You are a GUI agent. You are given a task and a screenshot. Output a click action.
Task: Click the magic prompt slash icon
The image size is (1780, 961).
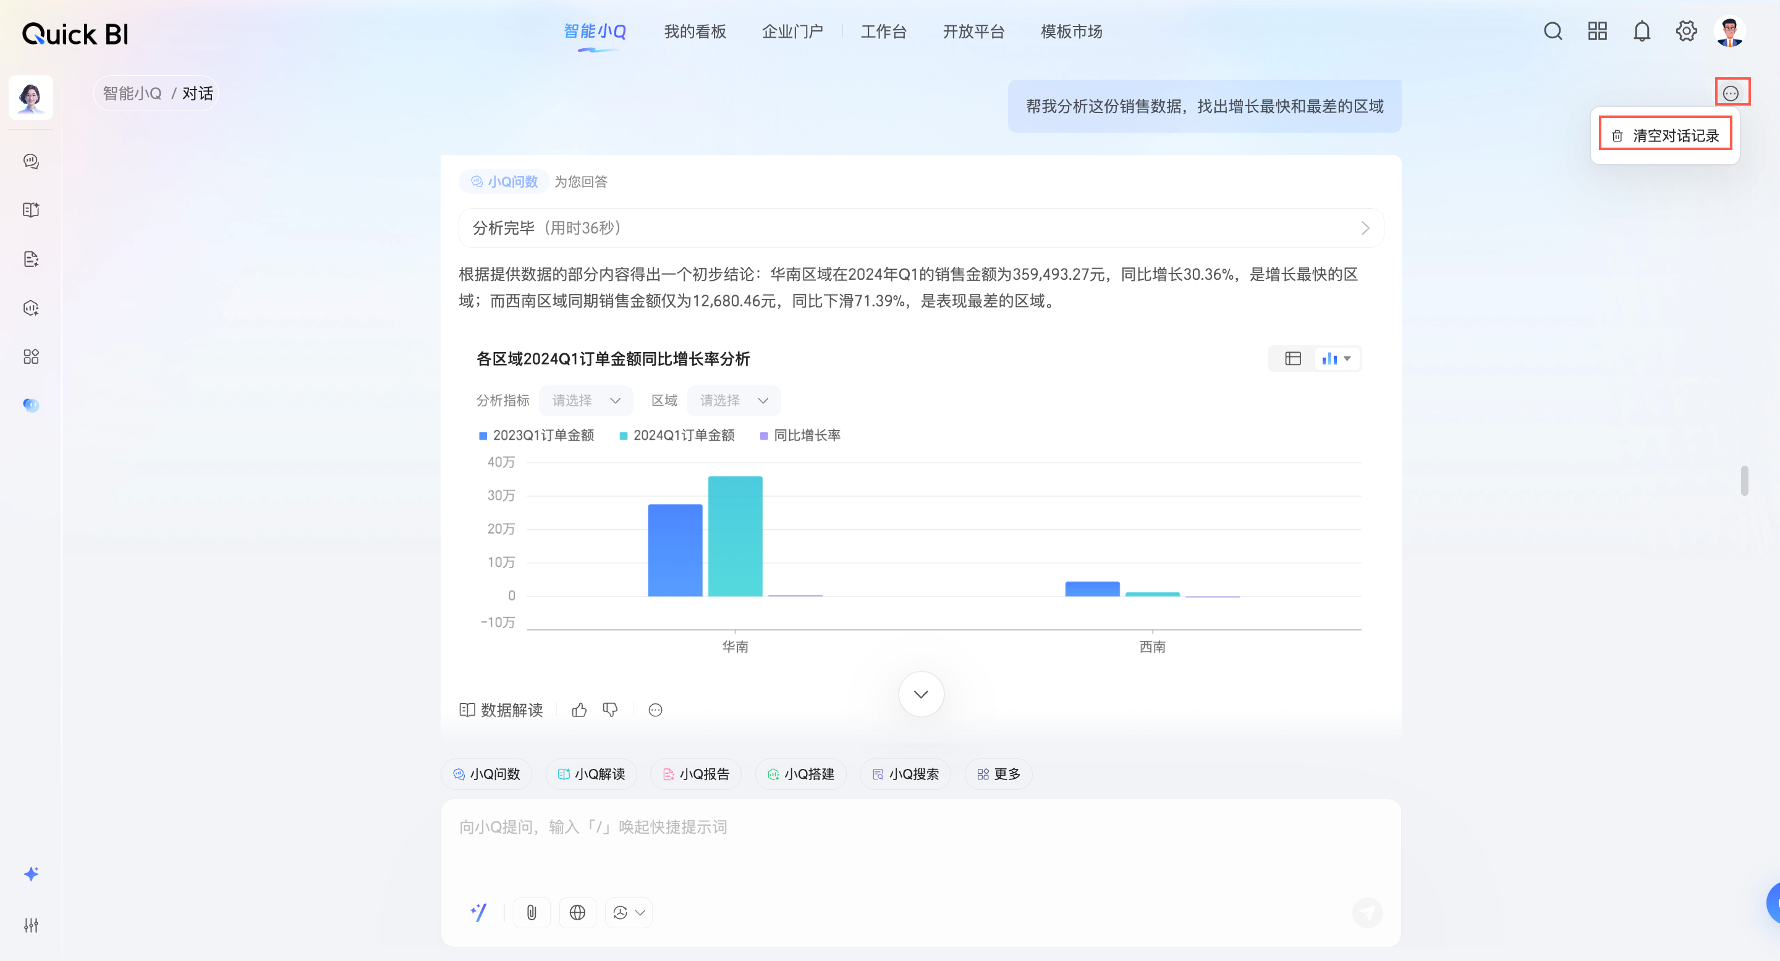[x=478, y=913]
